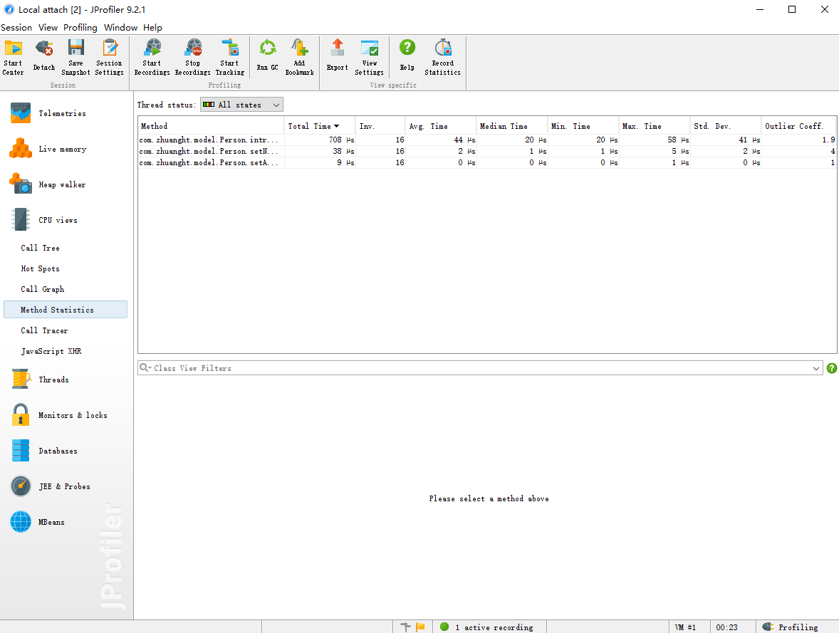
Task: Sort by the Outlier Coeff. column header
Action: pyautogui.click(x=798, y=126)
